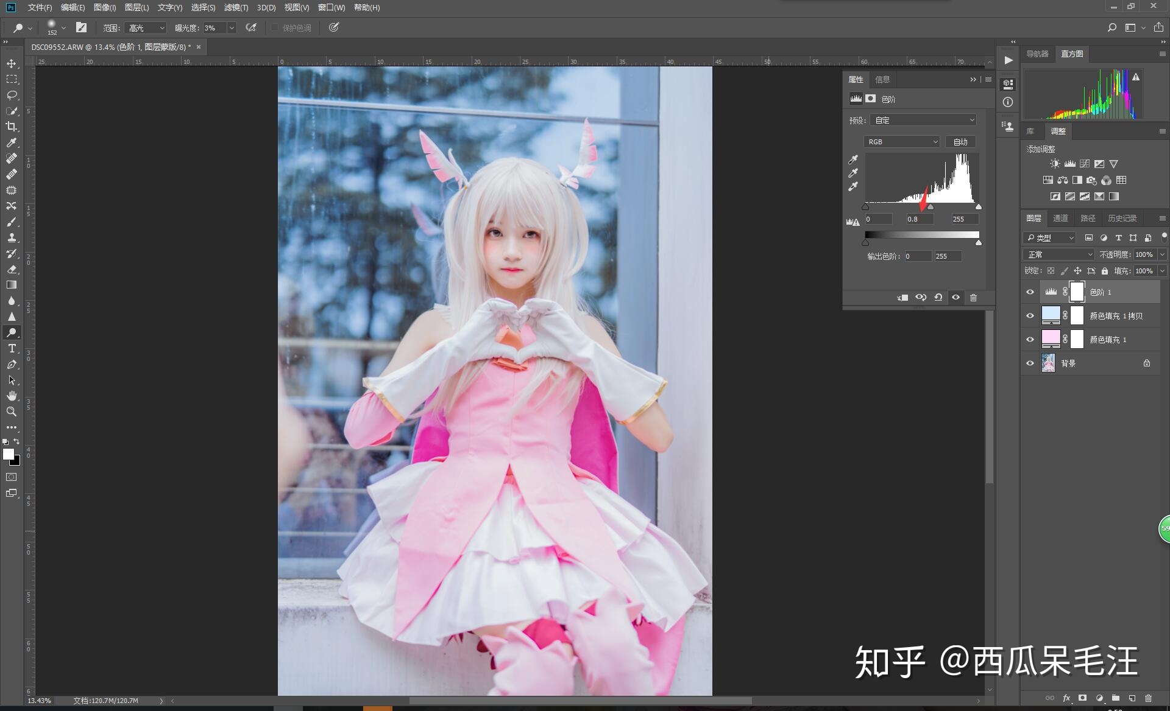The width and height of the screenshot is (1170, 711).
Task: Pick the black point eyedropper in Levels
Action: pyautogui.click(x=853, y=159)
